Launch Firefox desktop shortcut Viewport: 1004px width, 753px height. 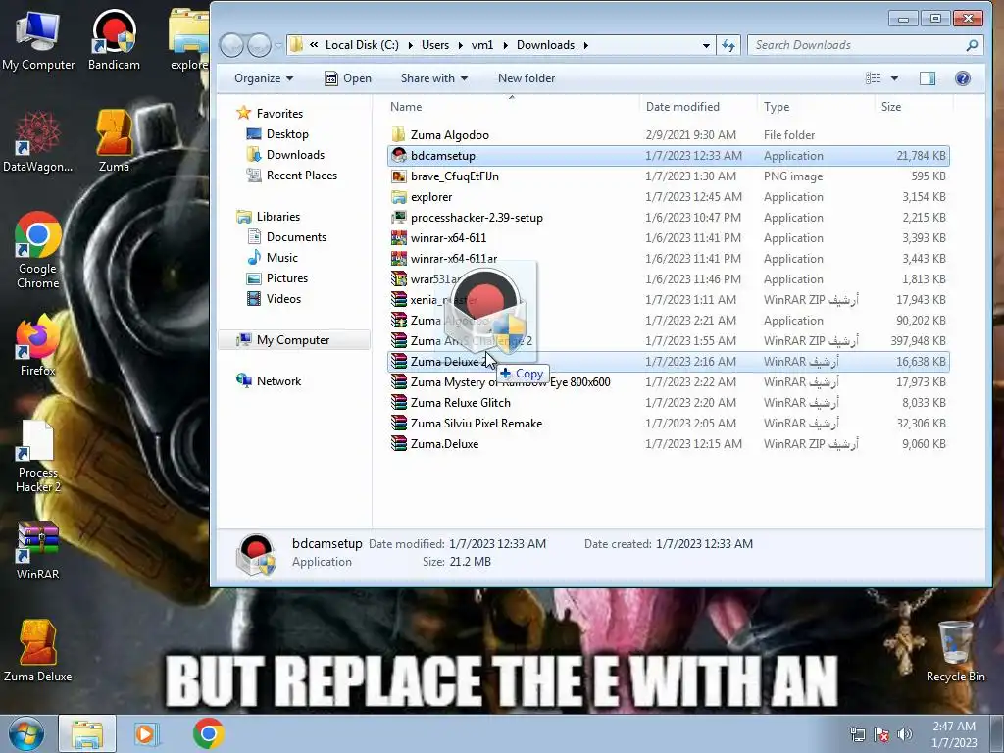[38, 346]
